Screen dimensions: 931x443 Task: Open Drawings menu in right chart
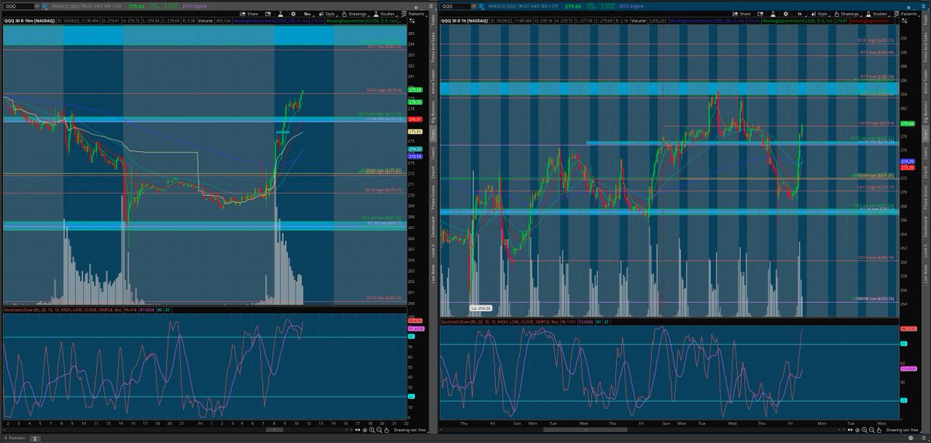coord(846,13)
